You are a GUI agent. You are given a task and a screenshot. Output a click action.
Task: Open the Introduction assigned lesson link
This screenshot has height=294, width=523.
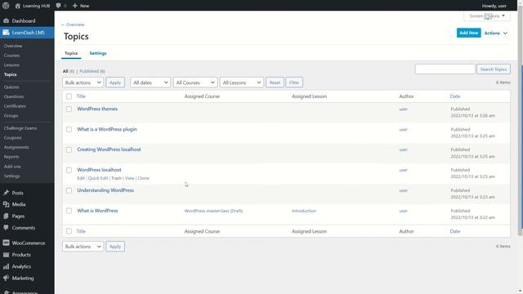click(304, 211)
